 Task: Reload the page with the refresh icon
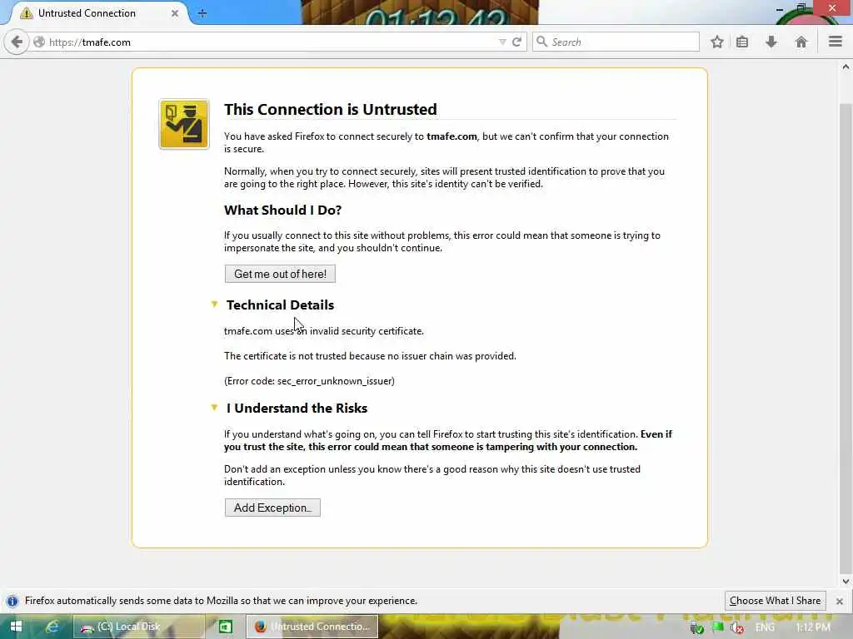tap(516, 42)
